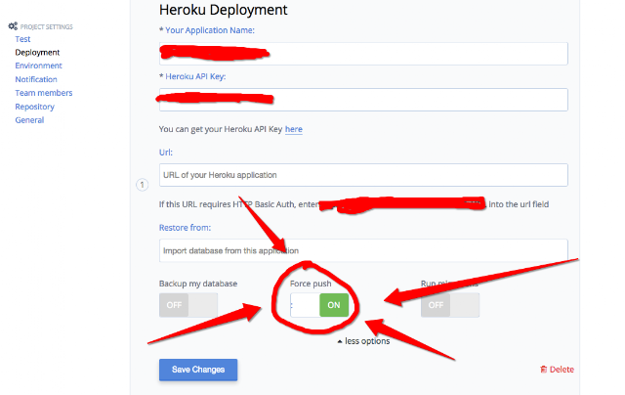Open Team members settings
Screen dimensions: 625x395
click(43, 93)
